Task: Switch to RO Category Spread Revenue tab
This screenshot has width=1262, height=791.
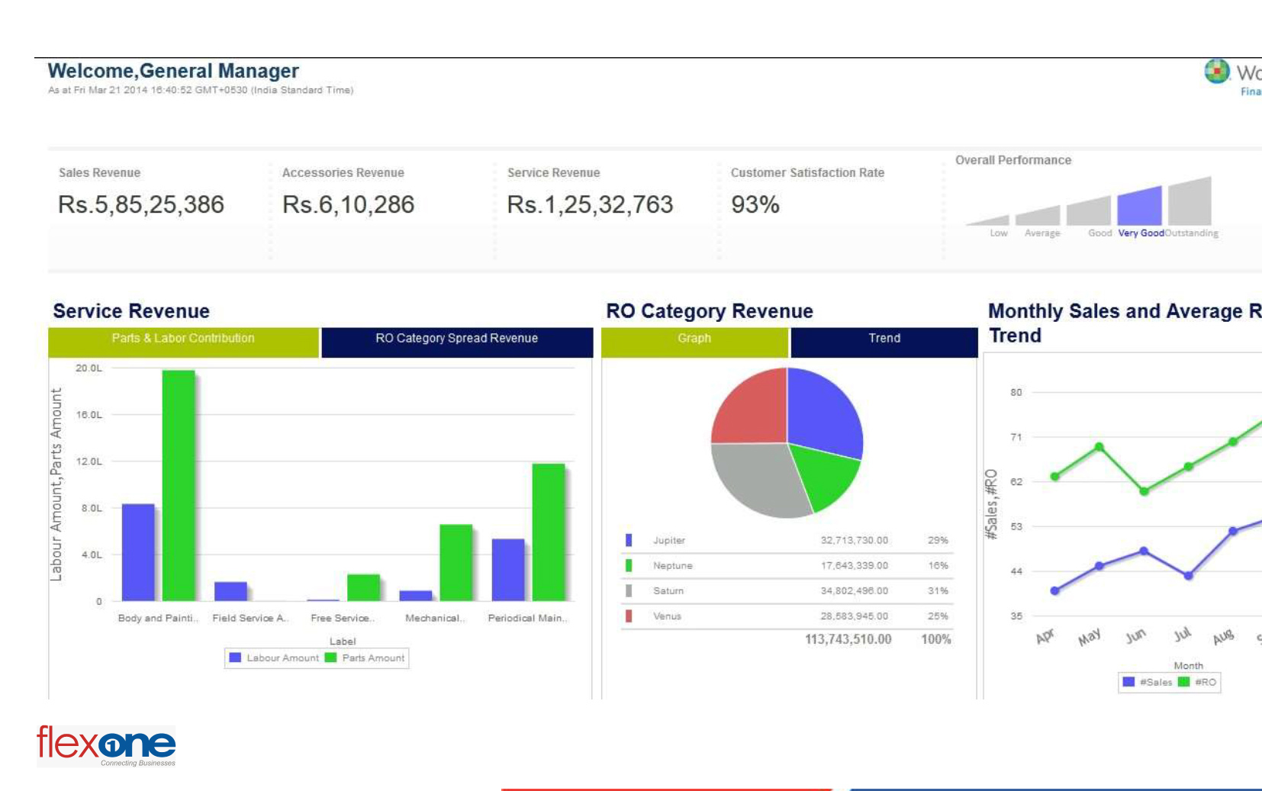Action: click(x=457, y=342)
